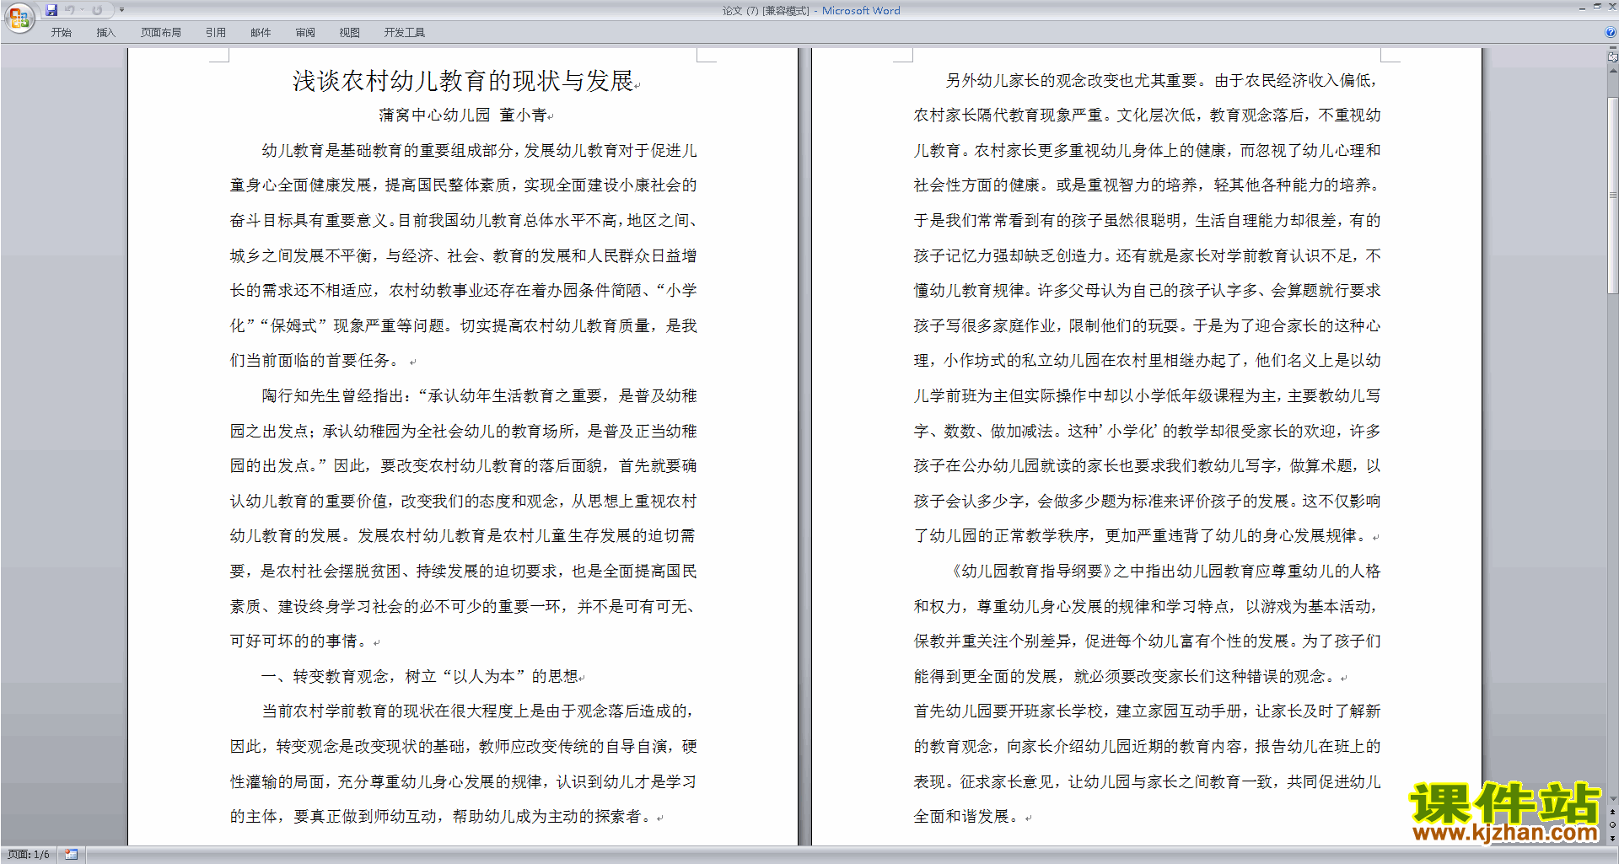Click the window title 论文 (7) [兼容模式]
This screenshot has width=1619, height=864.
pos(766,10)
